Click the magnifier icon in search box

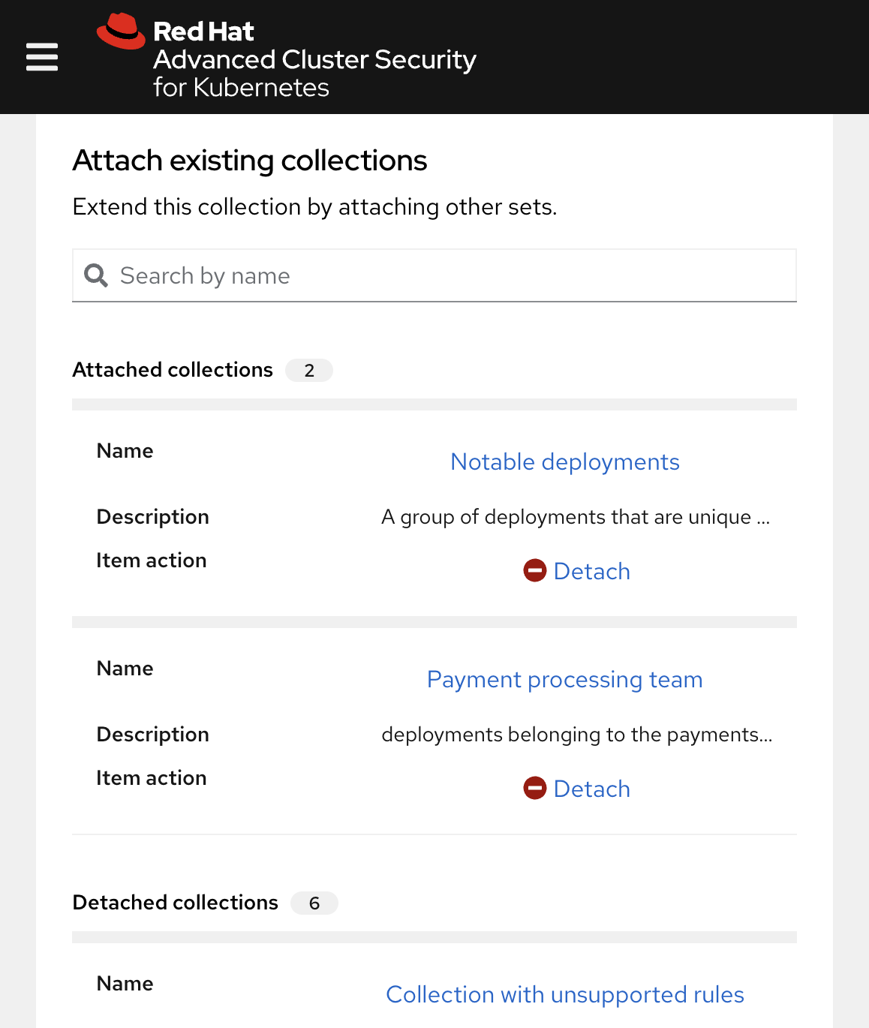tap(96, 275)
